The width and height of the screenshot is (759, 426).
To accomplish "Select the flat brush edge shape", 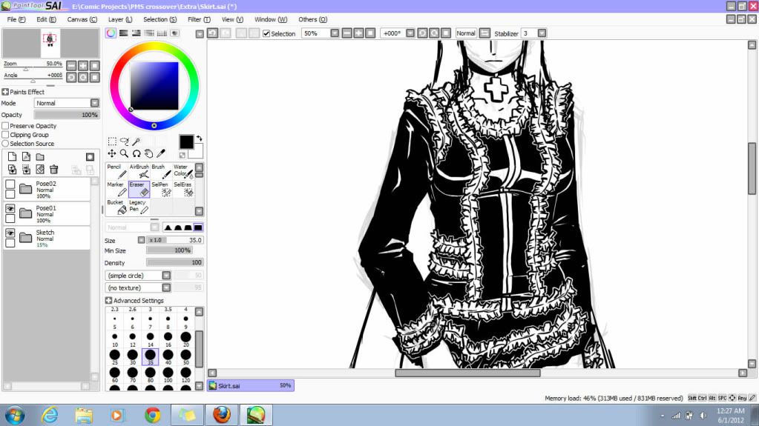I will tap(198, 227).
